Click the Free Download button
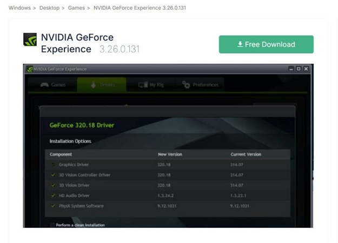The height and width of the screenshot is (243, 338). click(266, 44)
